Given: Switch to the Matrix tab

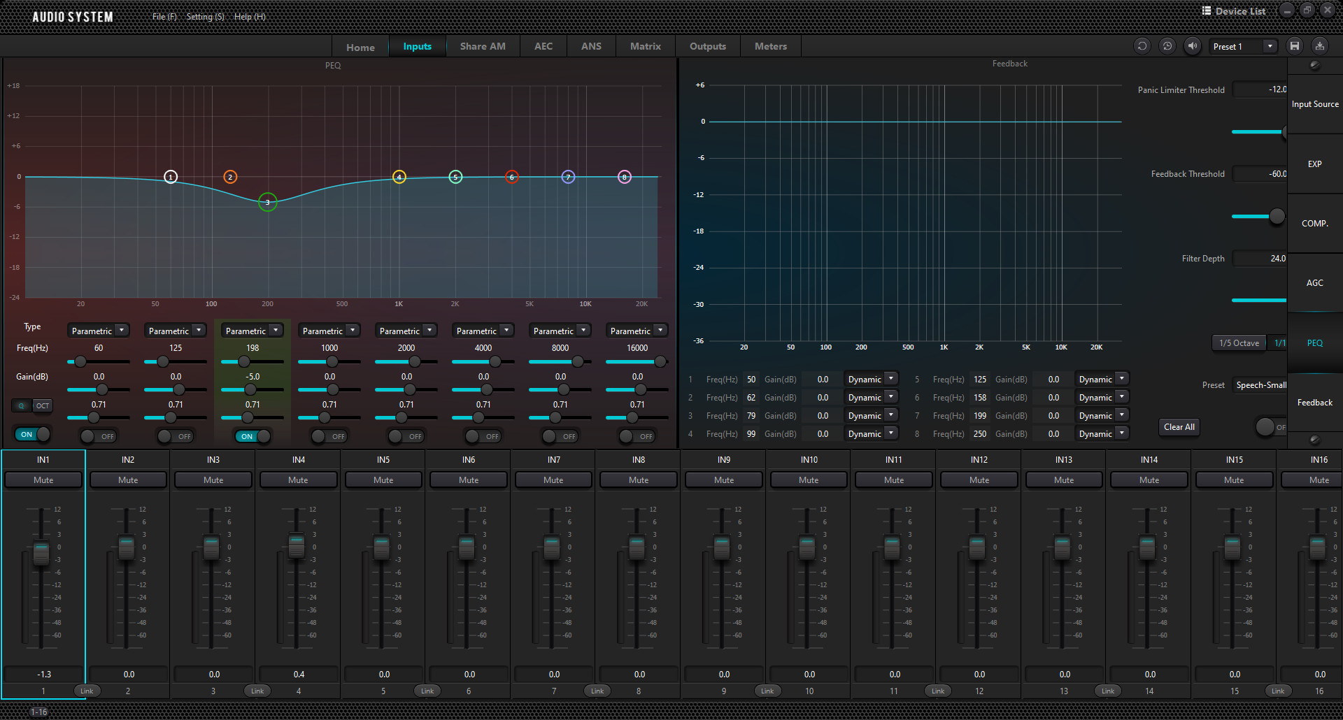Looking at the screenshot, I should coord(645,46).
